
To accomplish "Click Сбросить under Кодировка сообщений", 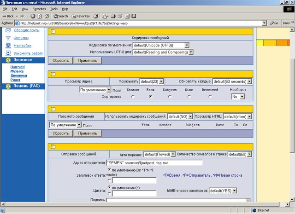I will (x=60, y=61).
